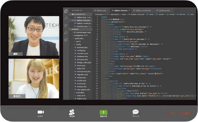Viewport: 198px width, 122px height.
Task: Open routes.php in the file tree
Action: (x=81, y=84)
